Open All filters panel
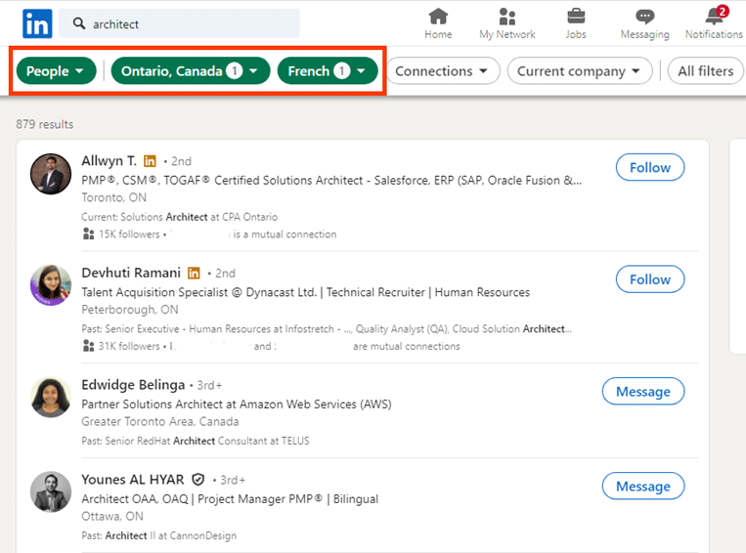 706,71
